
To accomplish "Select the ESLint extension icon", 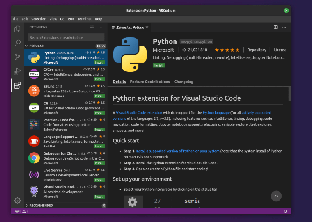I will tap(34, 91).
